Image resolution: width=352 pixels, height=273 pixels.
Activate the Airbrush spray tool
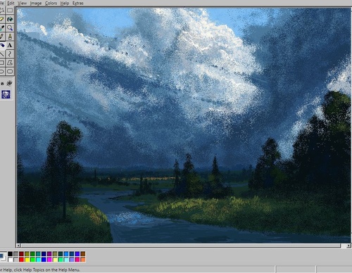(x=1, y=45)
